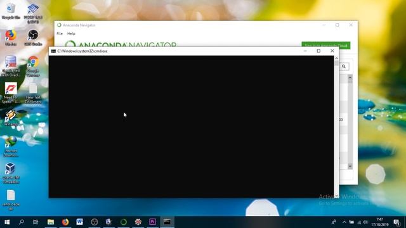Open the New Text Document file

tap(33, 93)
